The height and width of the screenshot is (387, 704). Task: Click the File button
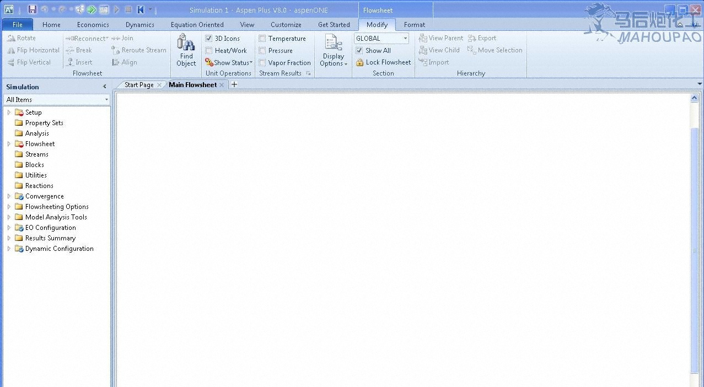pos(18,24)
